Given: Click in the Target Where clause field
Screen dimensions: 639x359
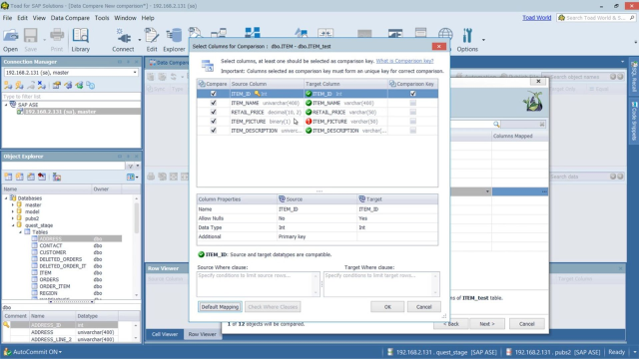Looking at the screenshot, I should point(381,284).
